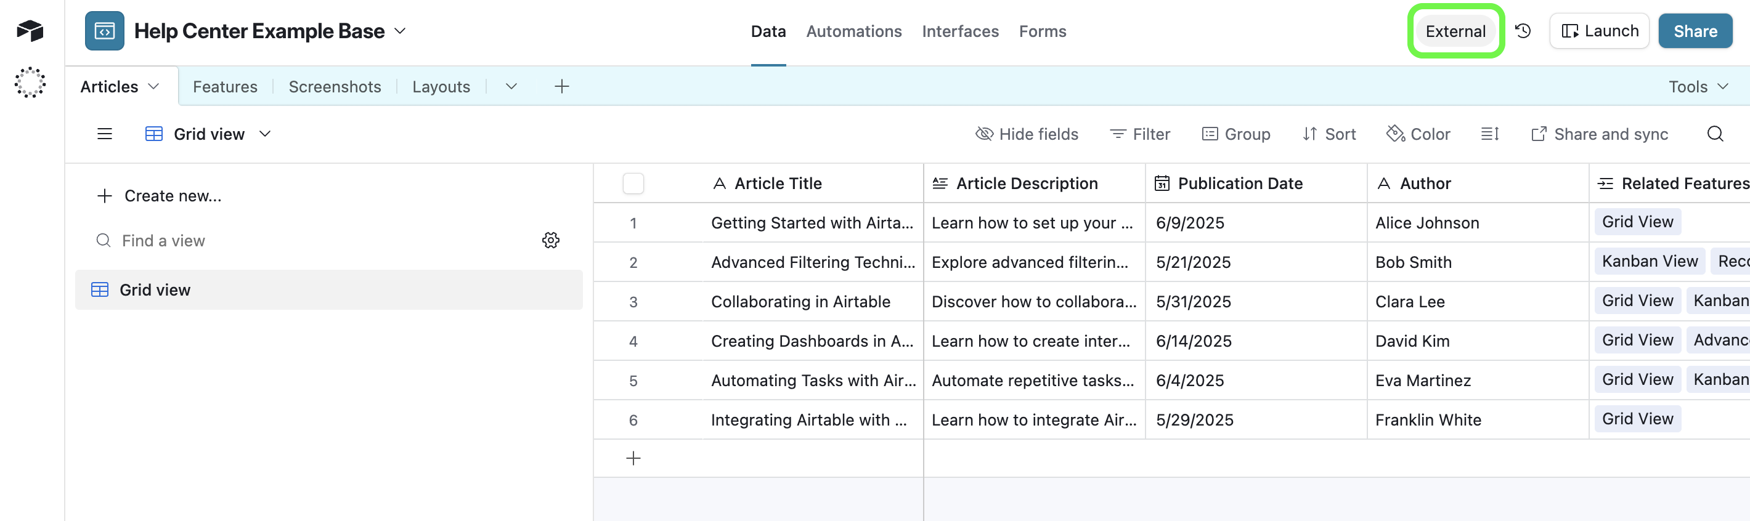Click Publication Date calendar icon

pyautogui.click(x=1162, y=184)
